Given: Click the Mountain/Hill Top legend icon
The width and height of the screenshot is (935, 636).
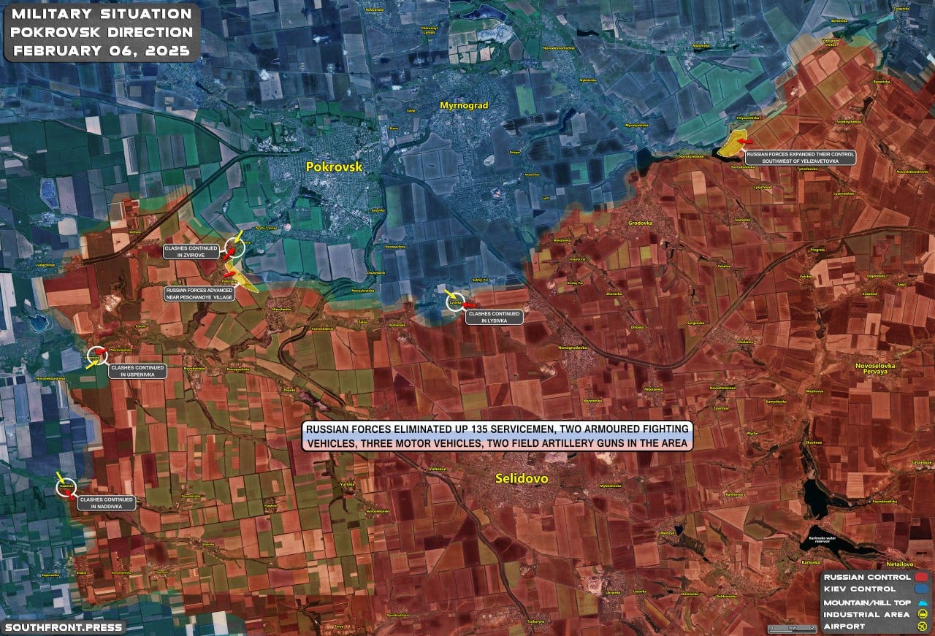Looking at the screenshot, I should tap(923, 603).
